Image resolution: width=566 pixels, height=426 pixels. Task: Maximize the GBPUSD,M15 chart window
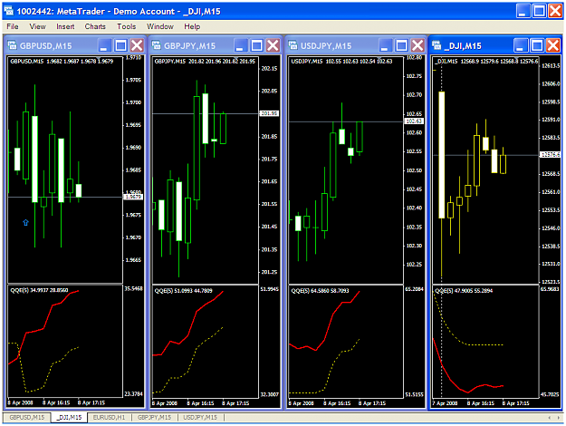click(x=120, y=45)
